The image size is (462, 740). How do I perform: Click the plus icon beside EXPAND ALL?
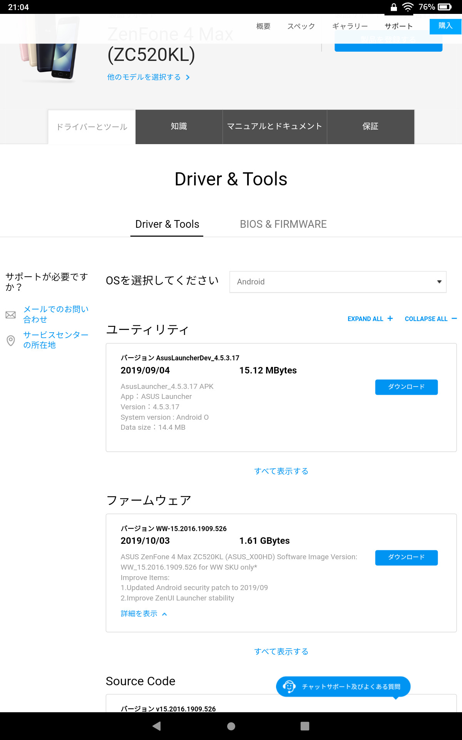(x=390, y=318)
